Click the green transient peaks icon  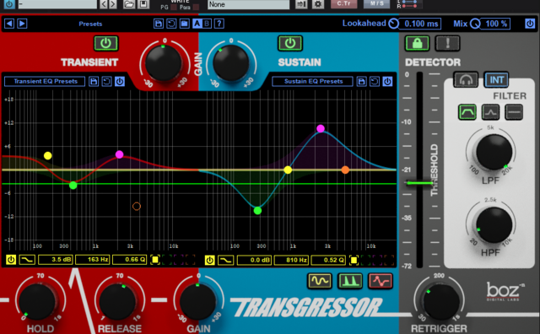[350, 281]
